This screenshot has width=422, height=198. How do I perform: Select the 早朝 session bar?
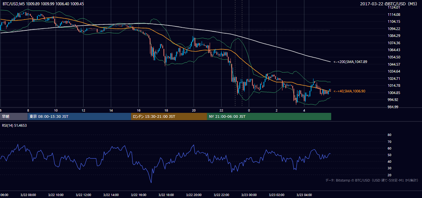tap(14, 116)
